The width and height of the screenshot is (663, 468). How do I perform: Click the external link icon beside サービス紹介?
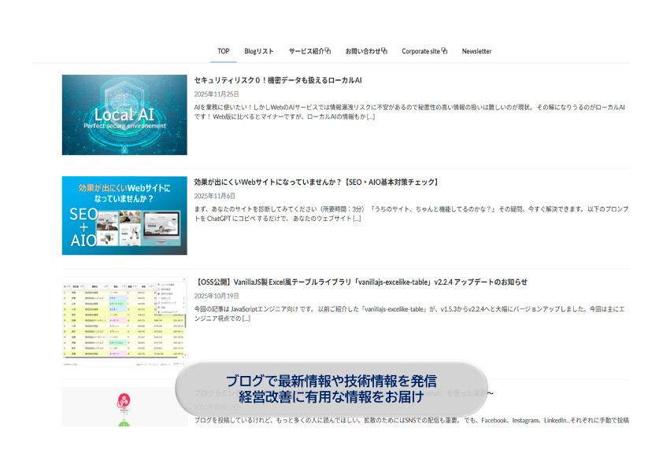(328, 51)
